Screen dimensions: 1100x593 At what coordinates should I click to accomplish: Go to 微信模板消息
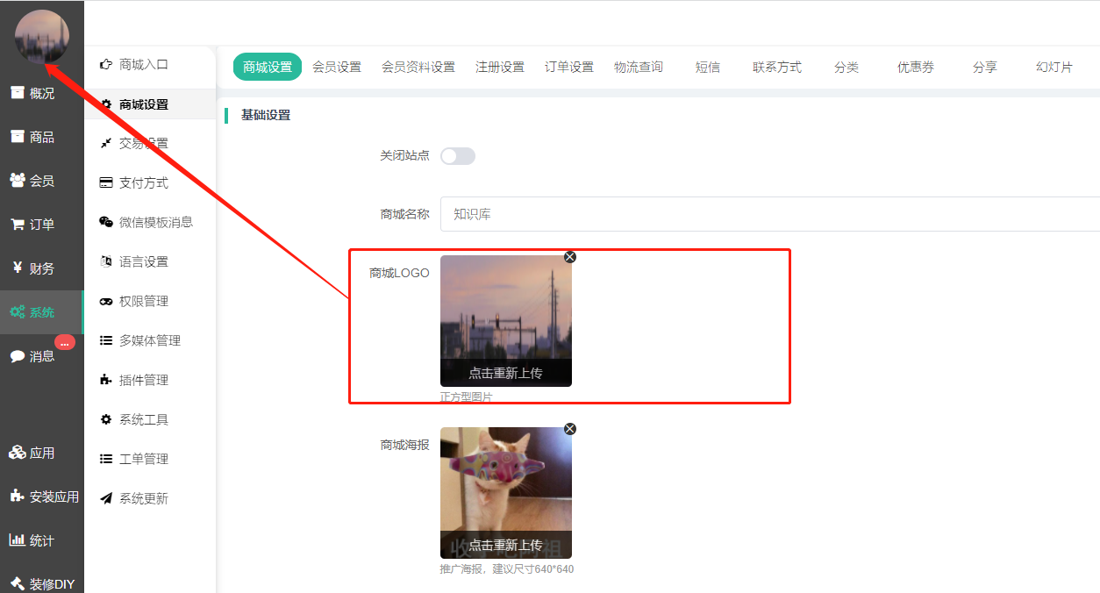point(156,222)
